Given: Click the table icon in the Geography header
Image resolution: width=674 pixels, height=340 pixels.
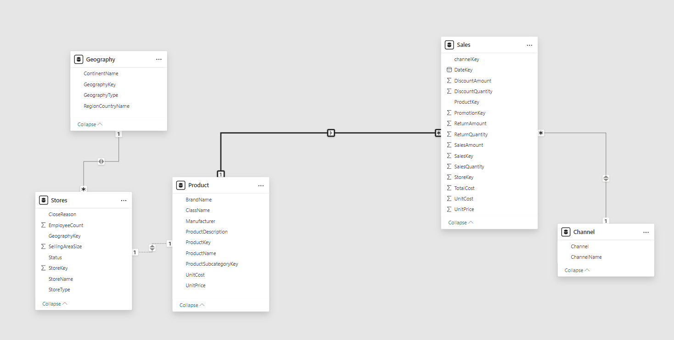Looking at the screenshot, I should [x=79, y=59].
